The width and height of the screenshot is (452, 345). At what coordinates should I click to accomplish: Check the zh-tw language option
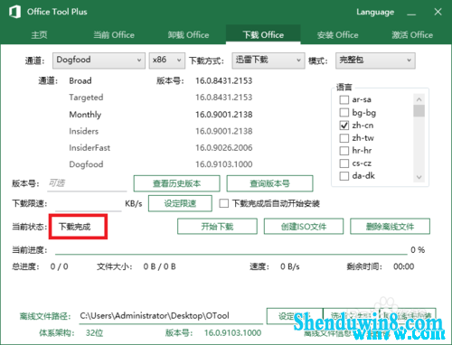344,138
